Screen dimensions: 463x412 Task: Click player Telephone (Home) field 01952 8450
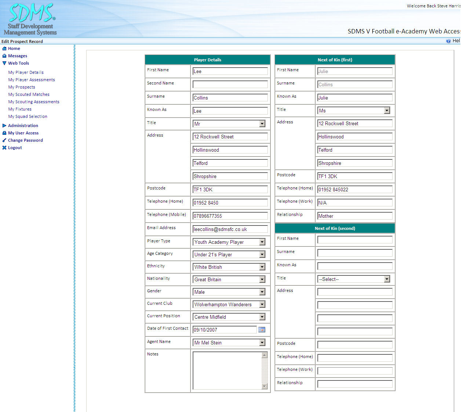click(230, 203)
